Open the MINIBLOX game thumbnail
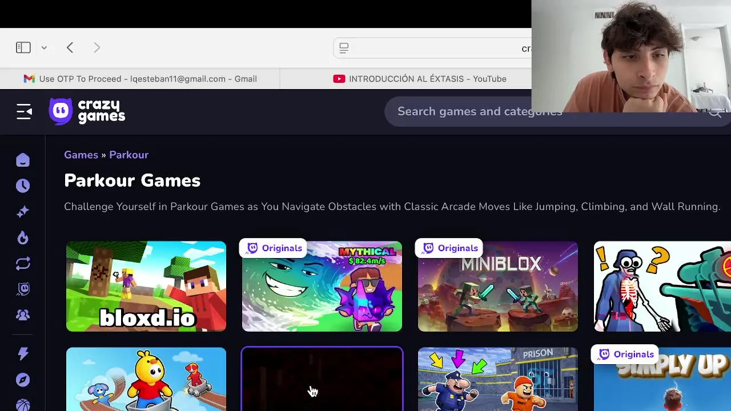This screenshot has width=731, height=411. (498, 286)
